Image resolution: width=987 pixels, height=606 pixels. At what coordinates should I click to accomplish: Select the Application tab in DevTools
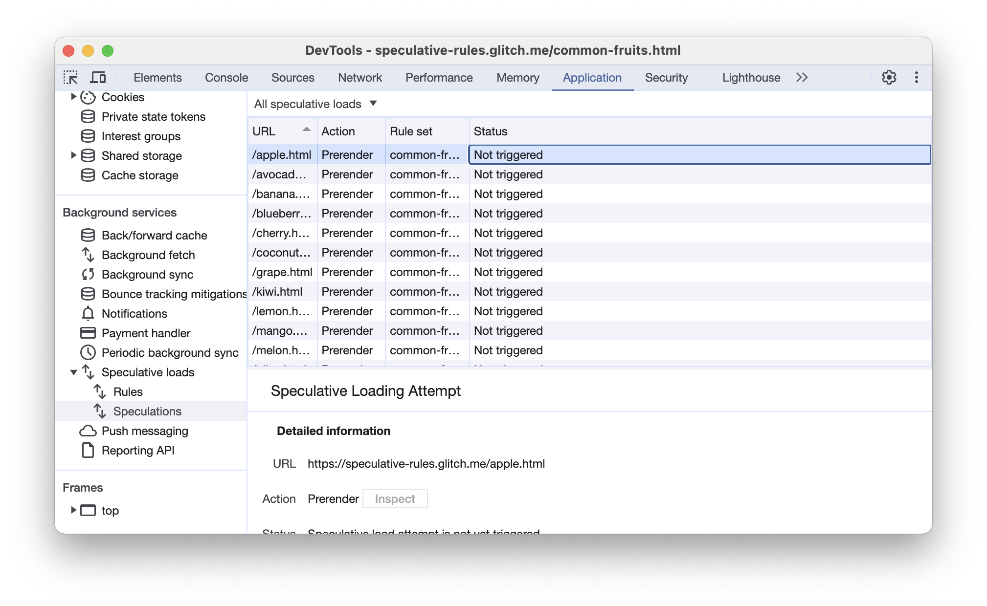pos(593,78)
